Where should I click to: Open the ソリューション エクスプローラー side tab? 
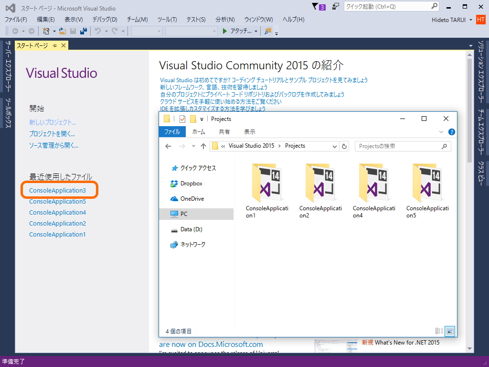[481, 72]
